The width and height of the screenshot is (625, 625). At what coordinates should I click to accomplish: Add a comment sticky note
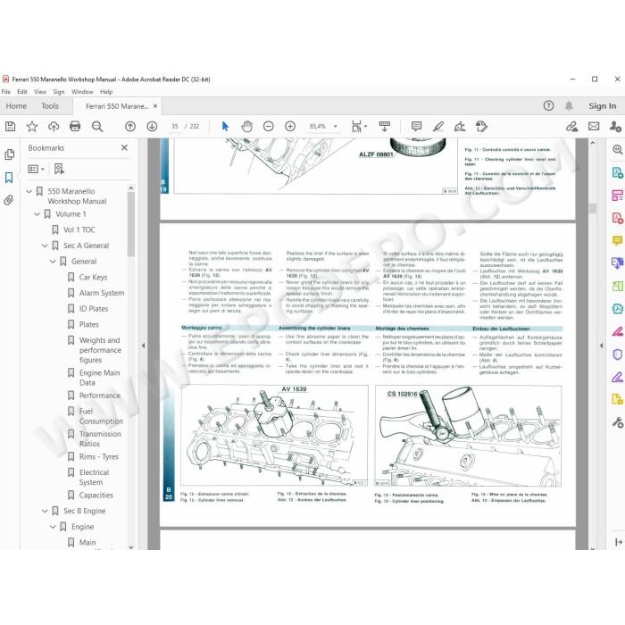click(417, 127)
